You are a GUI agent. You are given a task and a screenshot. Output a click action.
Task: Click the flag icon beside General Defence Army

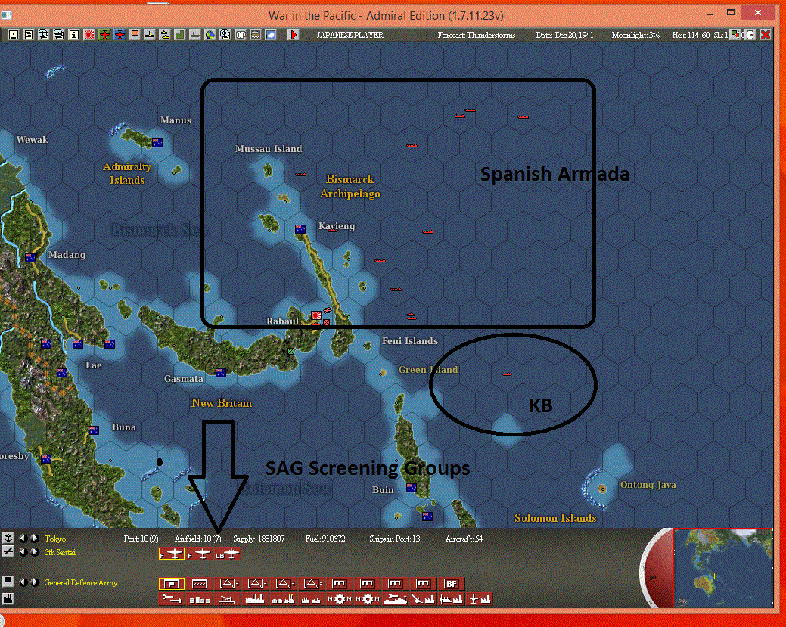8,582
